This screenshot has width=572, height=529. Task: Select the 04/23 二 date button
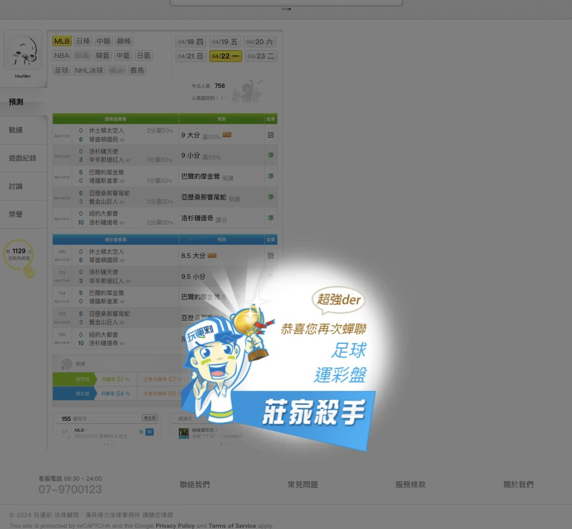(x=261, y=56)
